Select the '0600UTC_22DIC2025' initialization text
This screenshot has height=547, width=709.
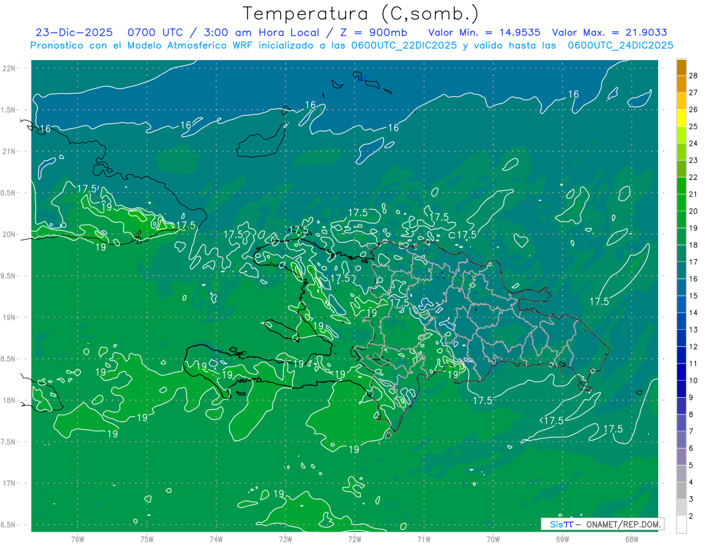(404, 45)
